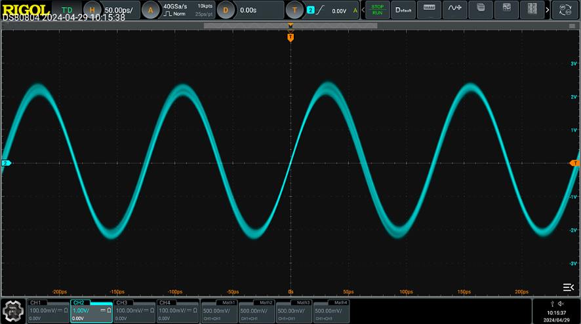Click the 40GSa/s sample rate readout
This screenshot has height=324, width=581.
[175, 7]
